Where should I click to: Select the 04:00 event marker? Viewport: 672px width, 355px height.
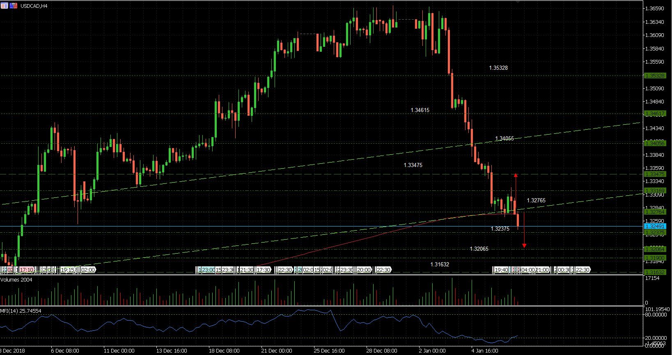(x=528, y=270)
